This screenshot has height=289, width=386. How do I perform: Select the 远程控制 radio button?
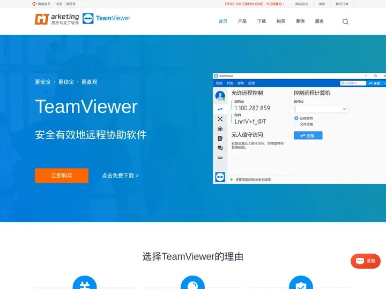coord(296,118)
